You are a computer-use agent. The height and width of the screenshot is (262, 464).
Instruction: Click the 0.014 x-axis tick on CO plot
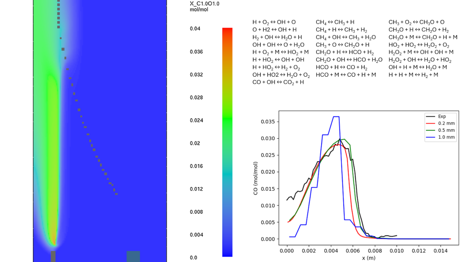click(441, 250)
